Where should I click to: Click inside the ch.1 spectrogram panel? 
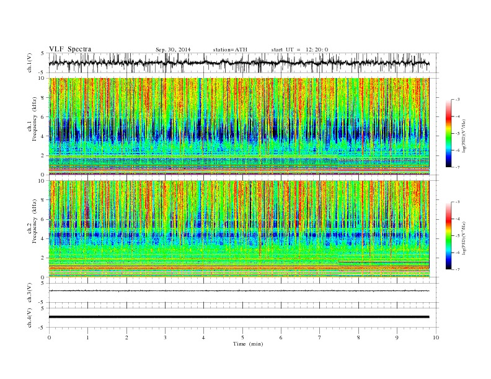coord(239,126)
